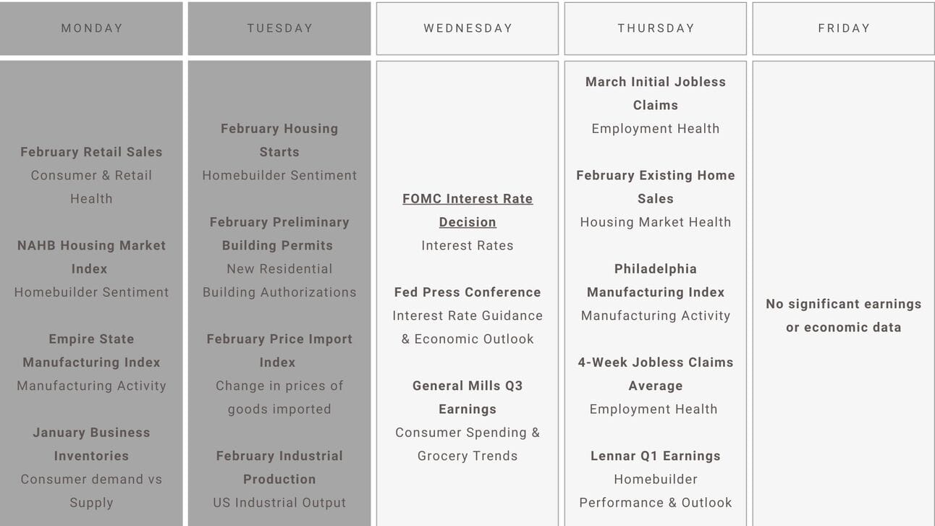Click the Fed Press Conference entry
This screenshot has width=935, height=526.
click(467, 292)
